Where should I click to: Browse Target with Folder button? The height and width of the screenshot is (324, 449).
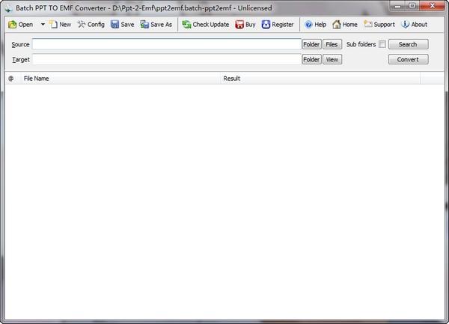pyautogui.click(x=311, y=60)
